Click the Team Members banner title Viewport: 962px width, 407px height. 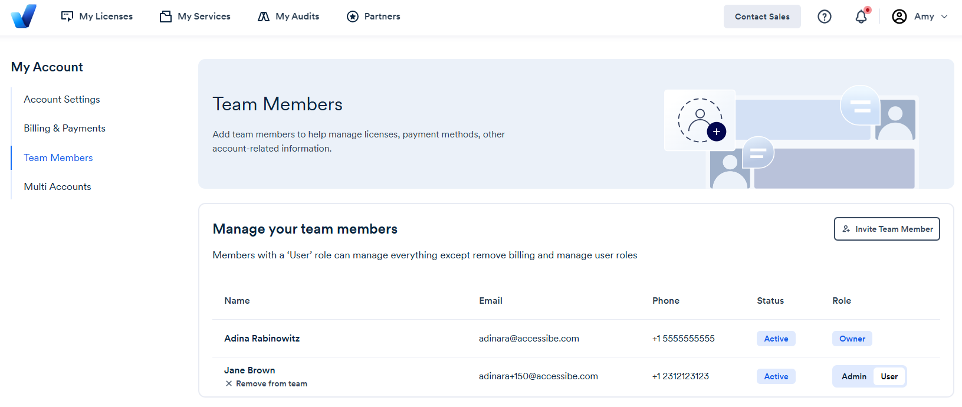point(277,104)
